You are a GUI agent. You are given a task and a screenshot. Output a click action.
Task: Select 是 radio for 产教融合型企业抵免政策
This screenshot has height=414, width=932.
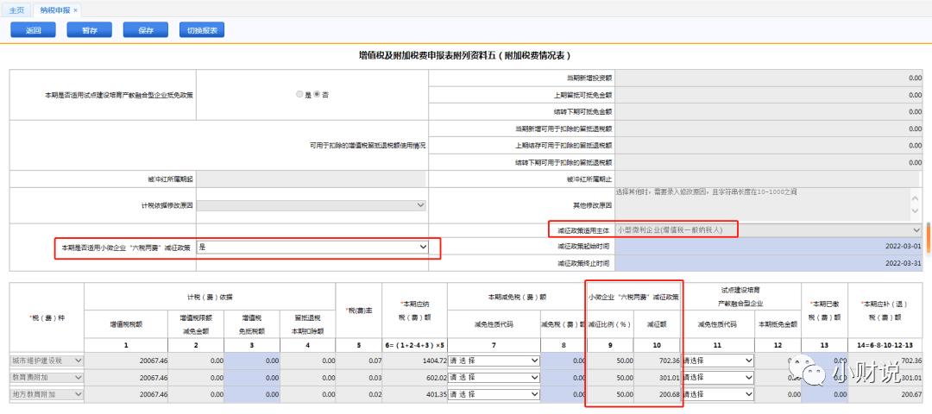[x=299, y=94]
